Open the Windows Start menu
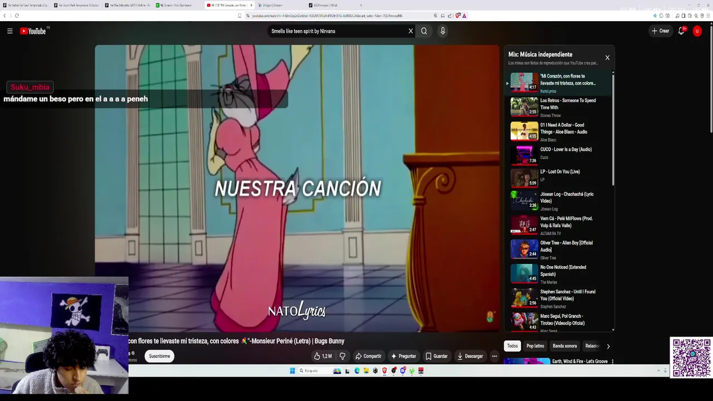 tap(292, 371)
